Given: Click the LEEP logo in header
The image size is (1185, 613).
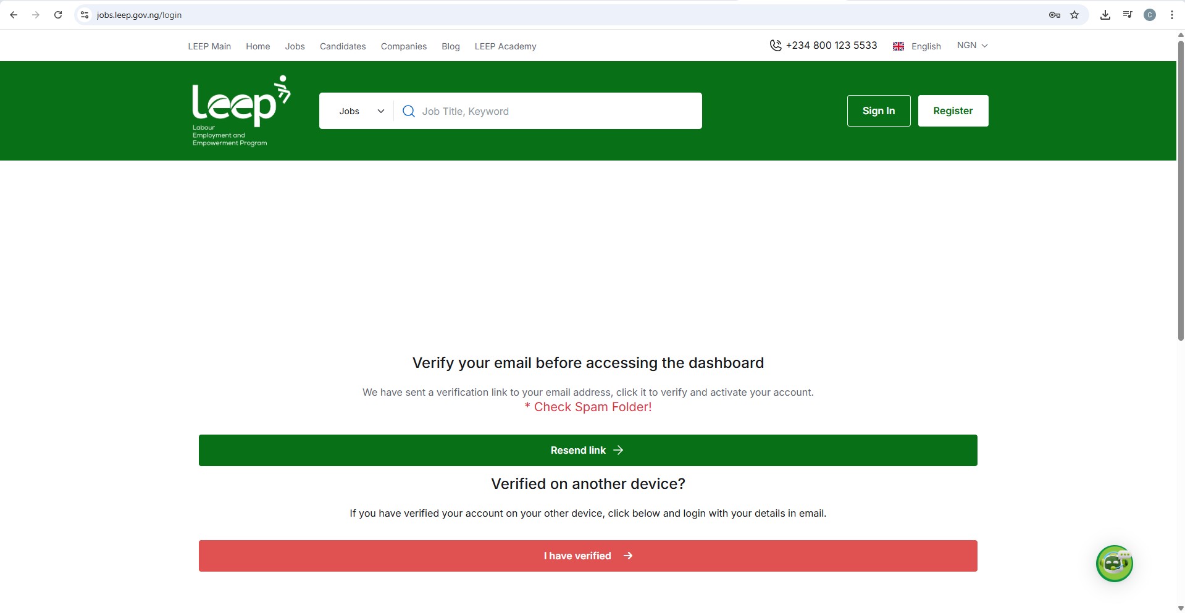Looking at the screenshot, I should [240, 111].
